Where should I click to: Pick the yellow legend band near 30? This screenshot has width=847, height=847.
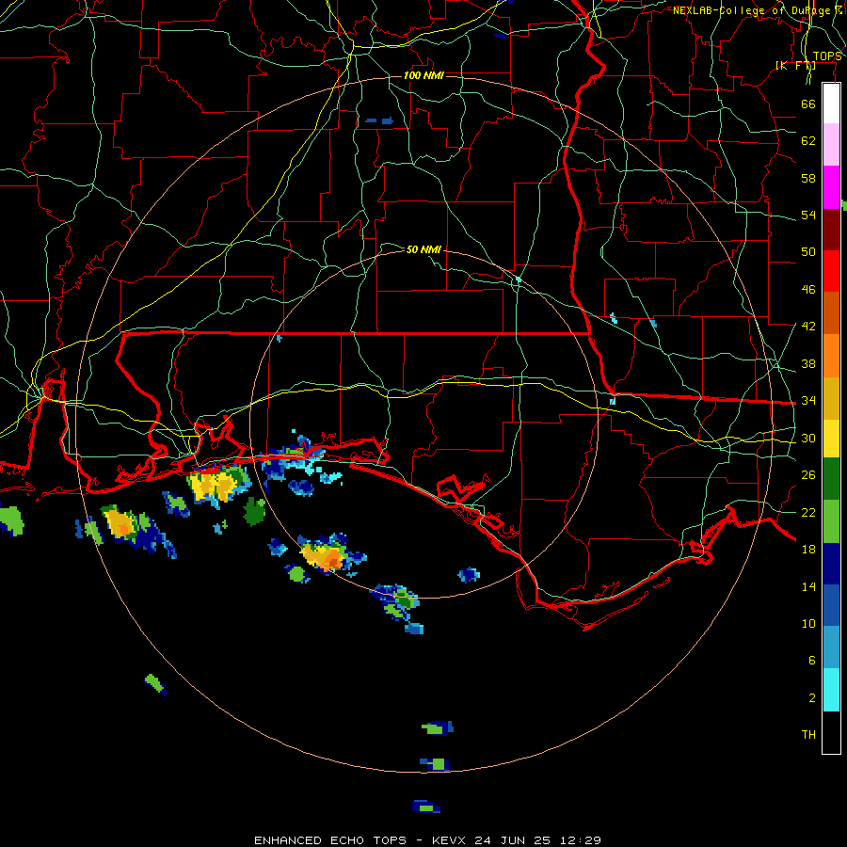tap(831, 438)
